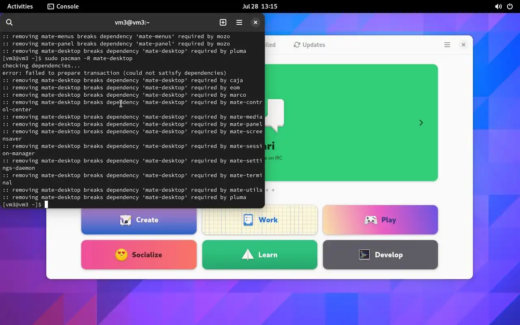The width and height of the screenshot is (520, 325).
Task: Select the last carousel page indicator dot
Action: [x=273, y=190]
